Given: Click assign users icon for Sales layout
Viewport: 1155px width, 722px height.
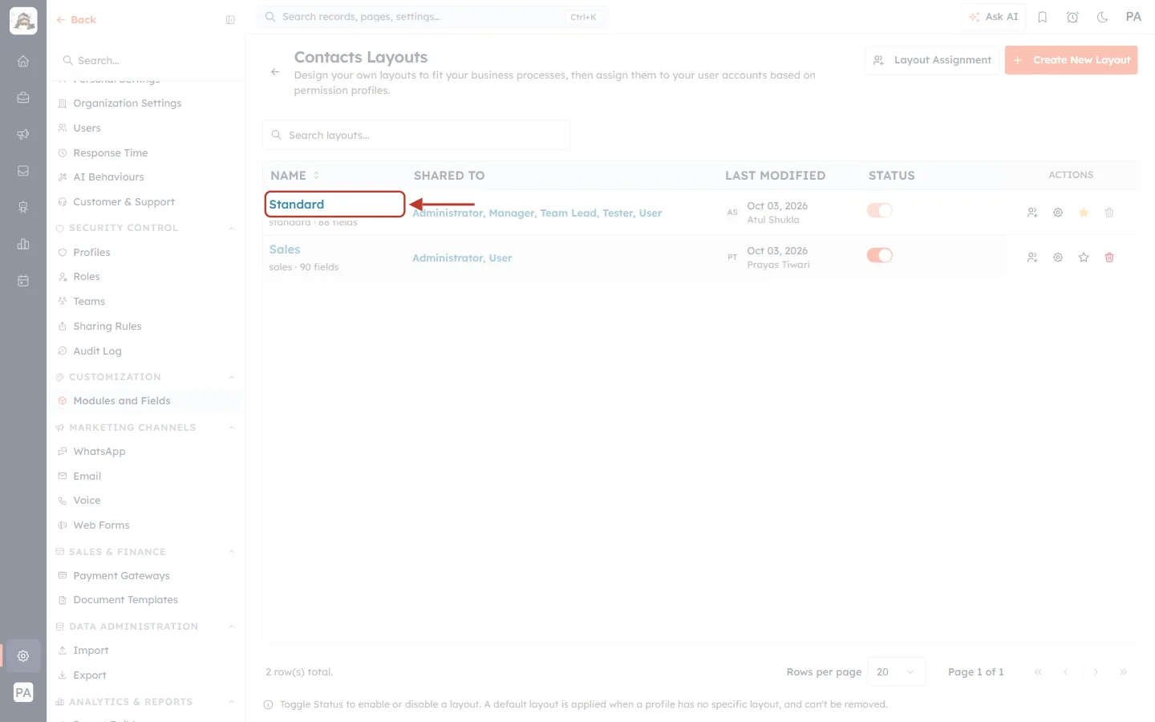Looking at the screenshot, I should pos(1032,258).
